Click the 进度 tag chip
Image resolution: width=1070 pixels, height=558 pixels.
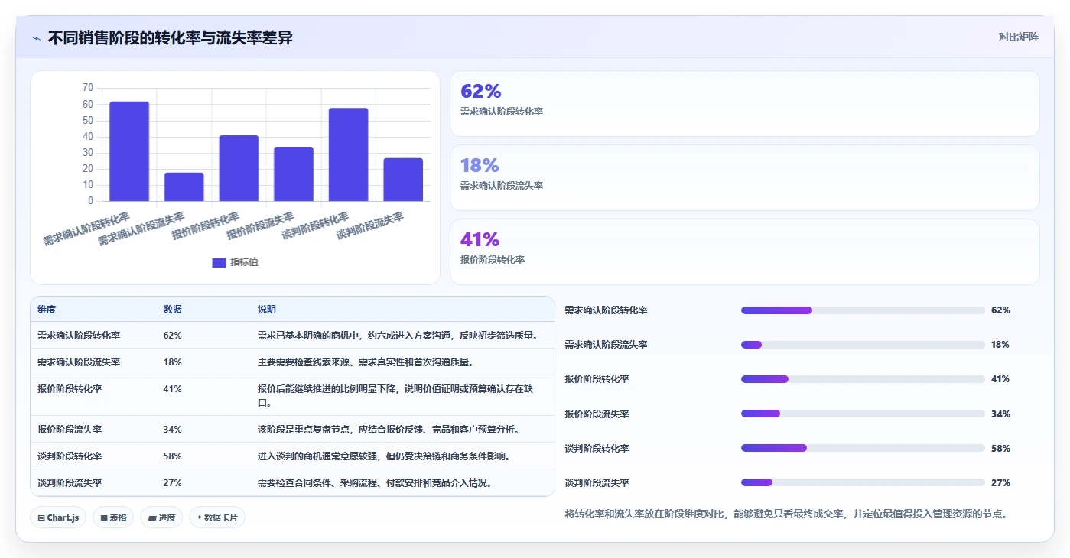(161, 517)
